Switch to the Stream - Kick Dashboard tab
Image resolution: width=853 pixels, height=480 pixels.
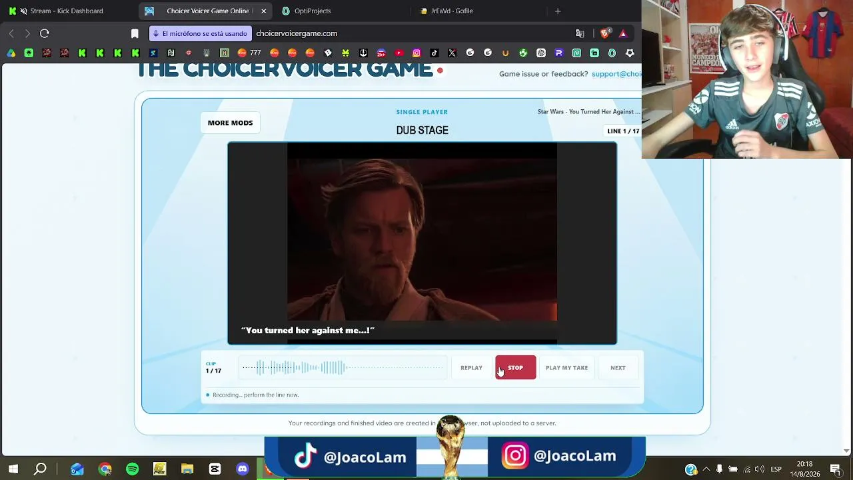pos(67,11)
